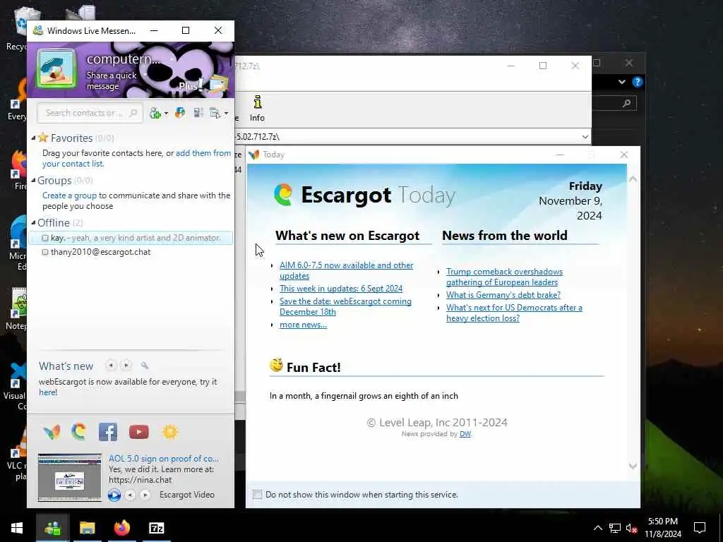This screenshot has width=723, height=542.
Task: Collapse the Offline contacts group
Action: coord(33,222)
